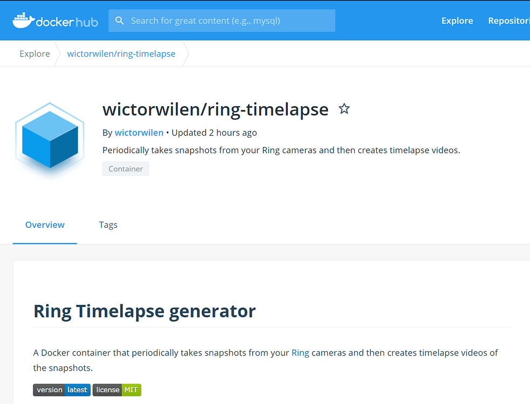Click the 'version latest' badge

[x=62, y=389]
